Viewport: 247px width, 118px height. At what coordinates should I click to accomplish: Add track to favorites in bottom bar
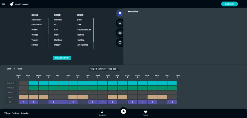pos(146,113)
